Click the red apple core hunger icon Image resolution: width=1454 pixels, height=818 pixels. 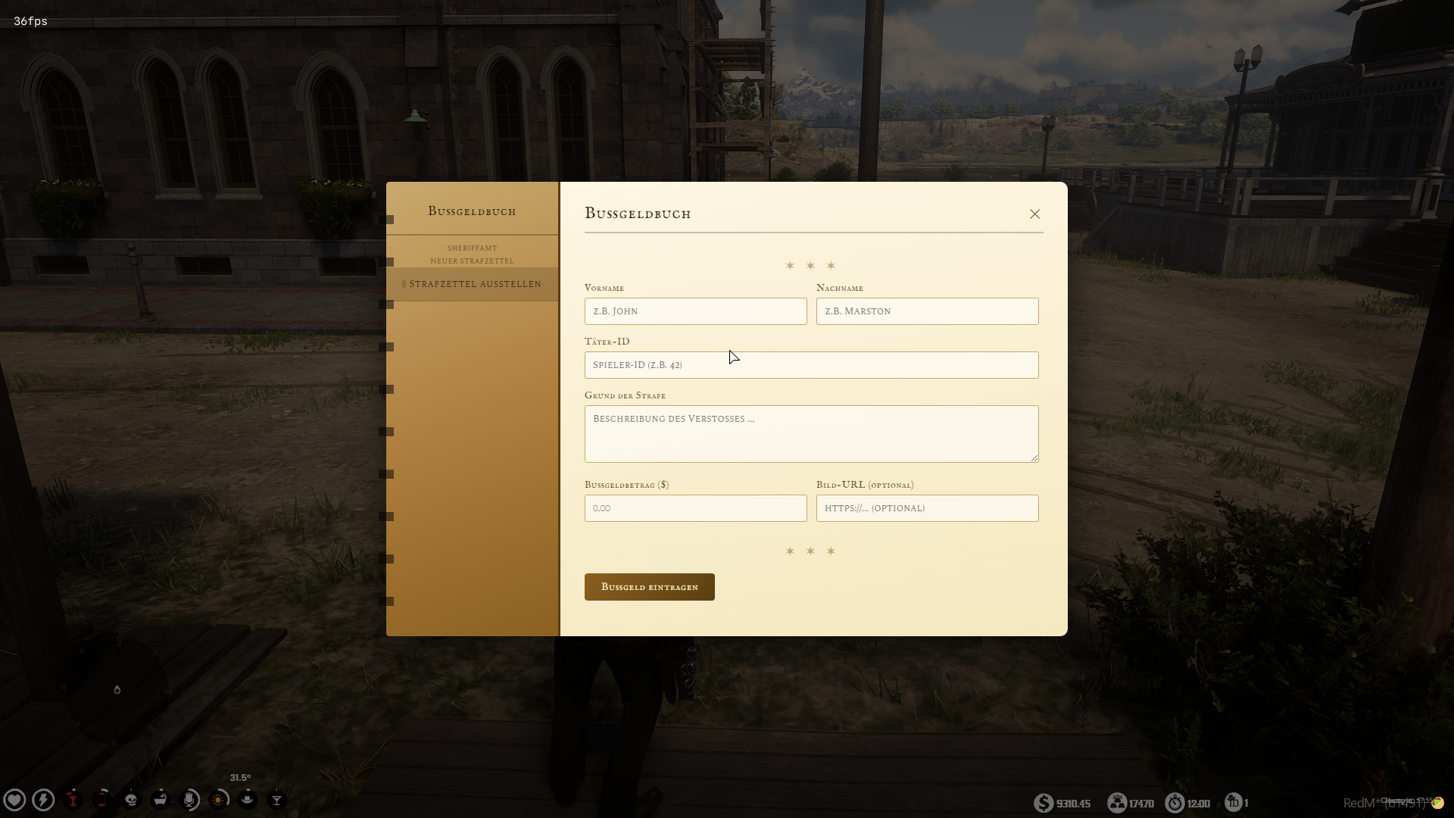73,800
